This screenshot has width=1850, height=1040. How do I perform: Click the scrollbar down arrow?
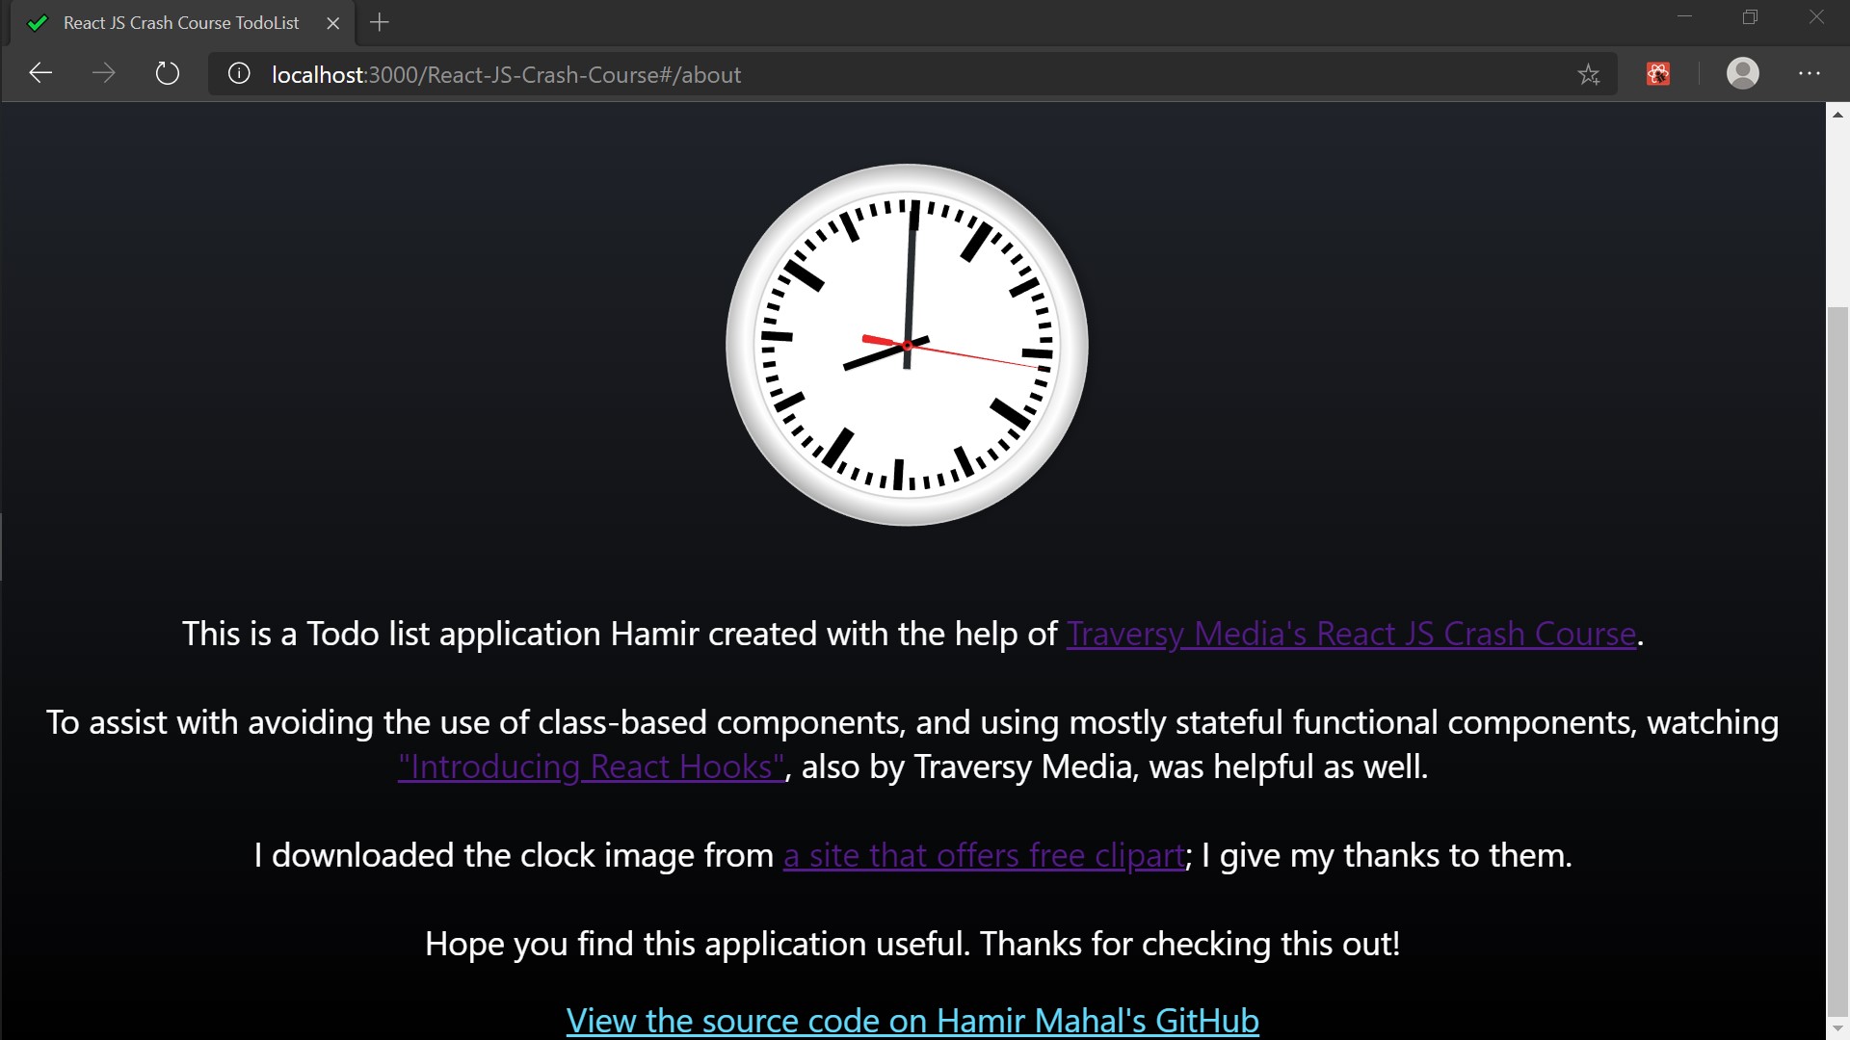coord(1837,1028)
